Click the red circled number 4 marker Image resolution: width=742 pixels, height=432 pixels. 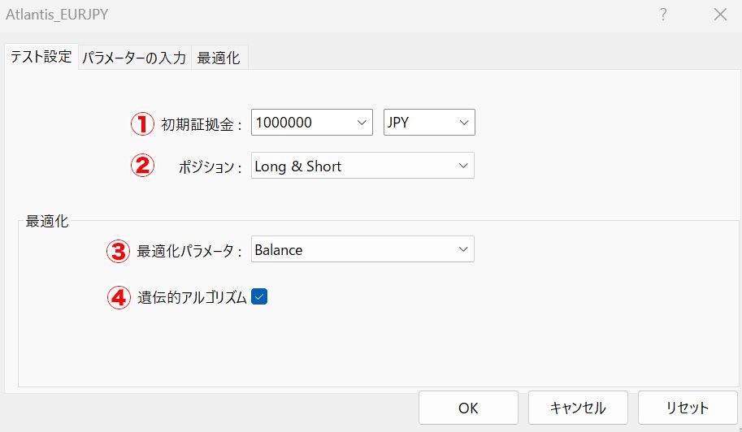[x=119, y=297]
